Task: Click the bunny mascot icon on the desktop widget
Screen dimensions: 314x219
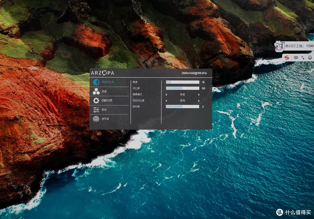Action: click(279, 46)
